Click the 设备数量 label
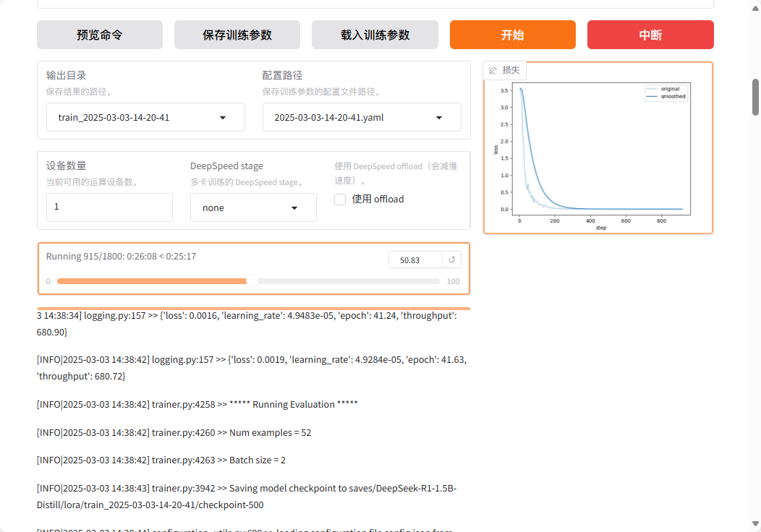 coord(66,166)
